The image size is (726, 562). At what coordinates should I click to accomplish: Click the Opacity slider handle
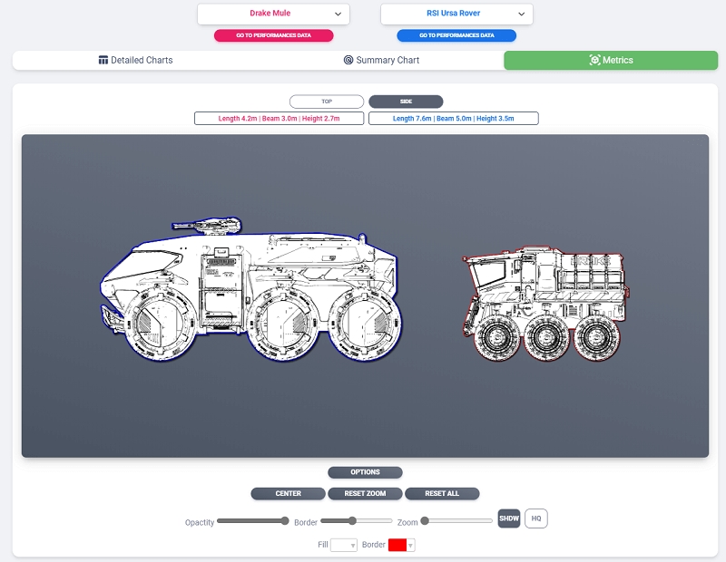285,520
